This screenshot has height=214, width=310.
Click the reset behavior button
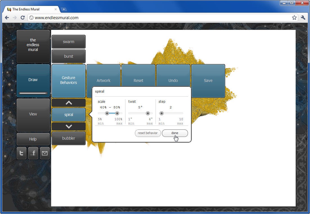click(148, 133)
